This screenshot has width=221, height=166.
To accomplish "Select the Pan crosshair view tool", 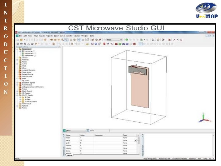I will coord(59,40).
